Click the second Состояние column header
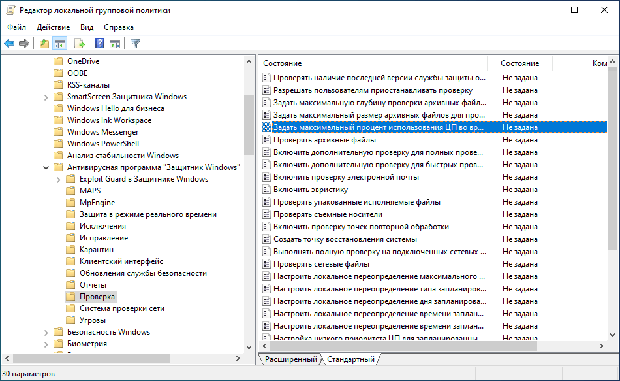Image resolution: width=620 pixels, height=381 pixels. click(x=519, y=63)
